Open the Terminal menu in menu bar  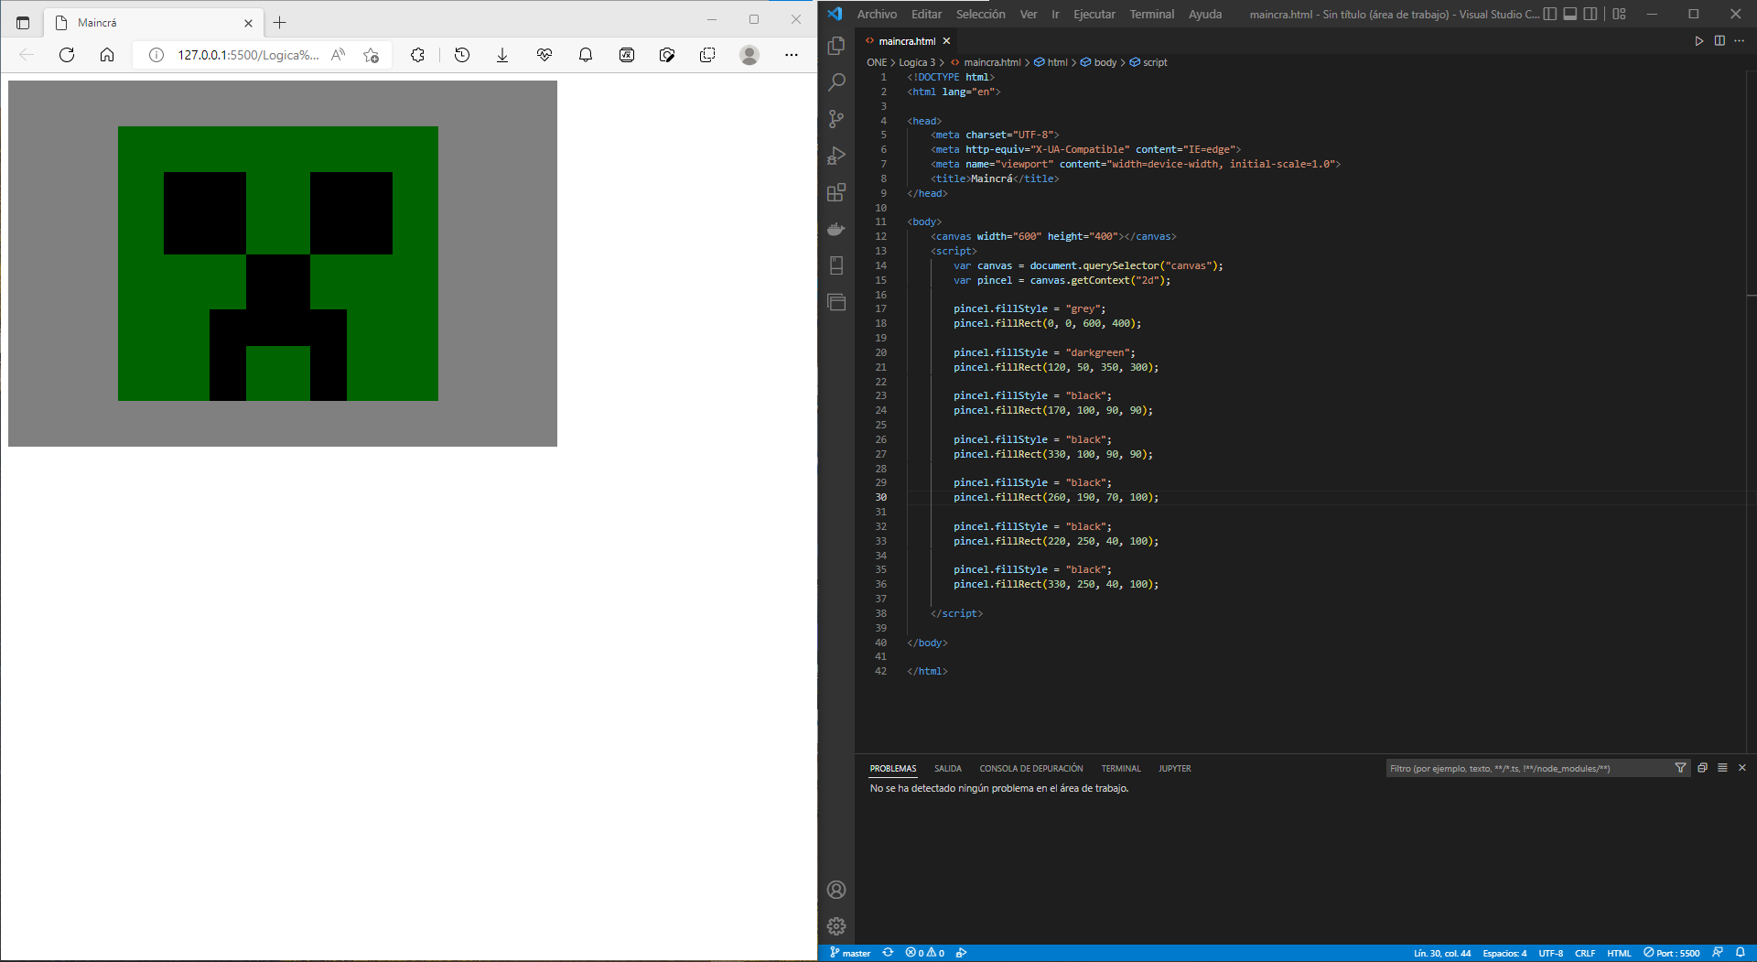[1152, 14]
